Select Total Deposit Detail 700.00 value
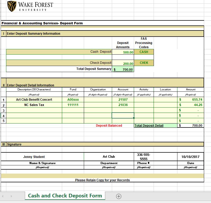This screenshot has height=203, width=211. coord(191,125)
